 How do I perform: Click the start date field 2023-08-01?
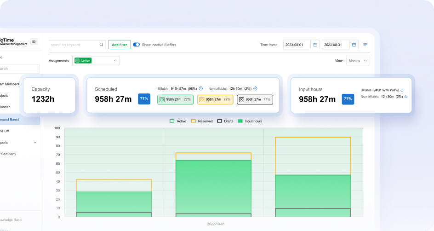(302, 45)
